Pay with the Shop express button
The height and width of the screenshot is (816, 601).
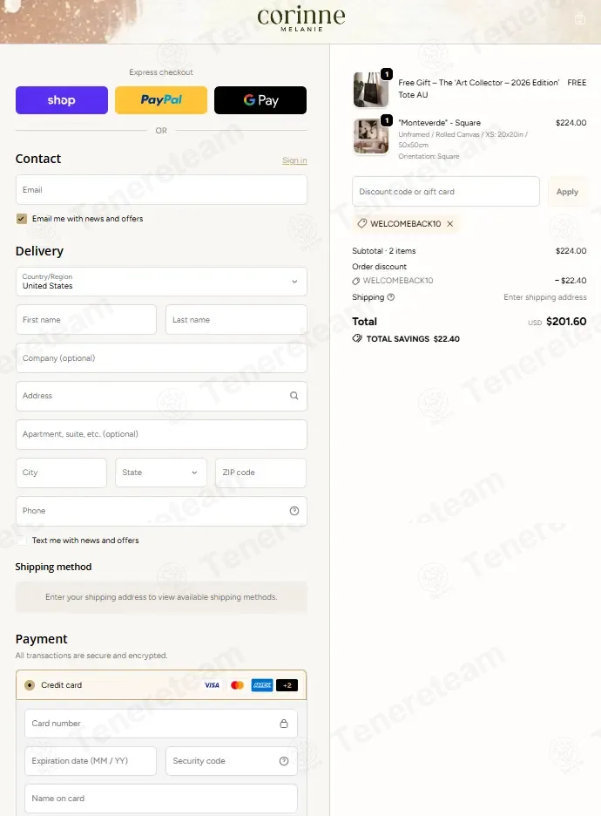[x=62, y=100]
